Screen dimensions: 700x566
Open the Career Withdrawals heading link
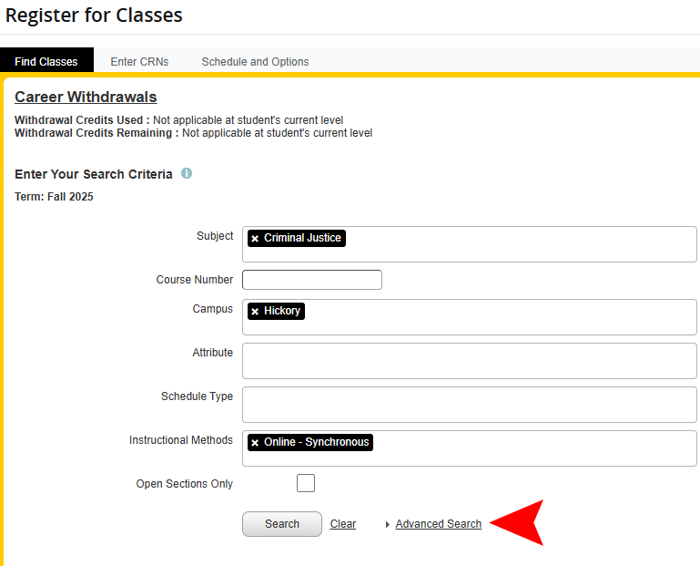pyautogui.click(x=86, y=97)
